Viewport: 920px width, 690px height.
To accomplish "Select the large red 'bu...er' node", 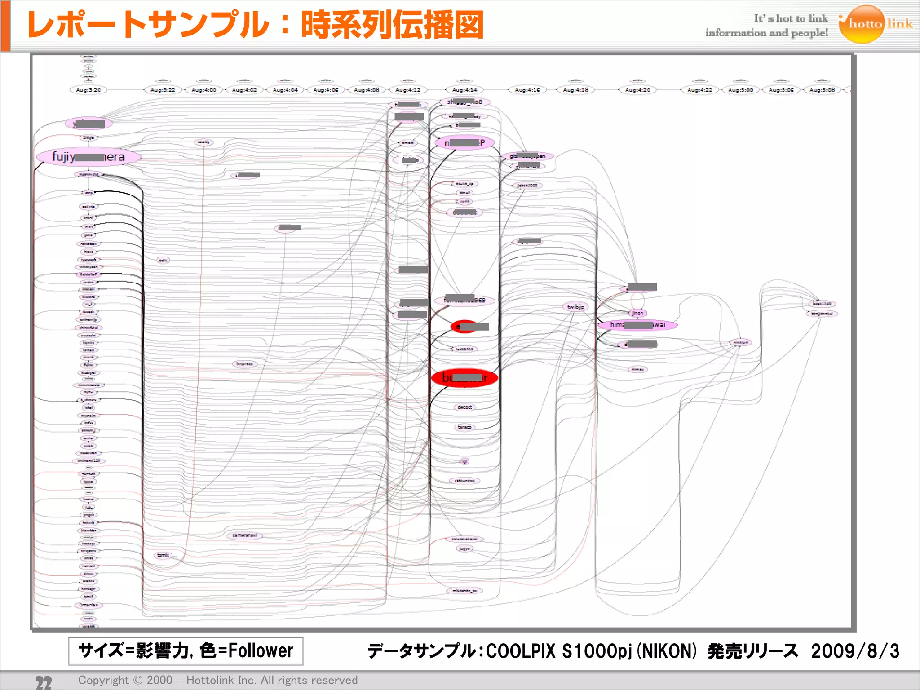I will coord(464,378).
